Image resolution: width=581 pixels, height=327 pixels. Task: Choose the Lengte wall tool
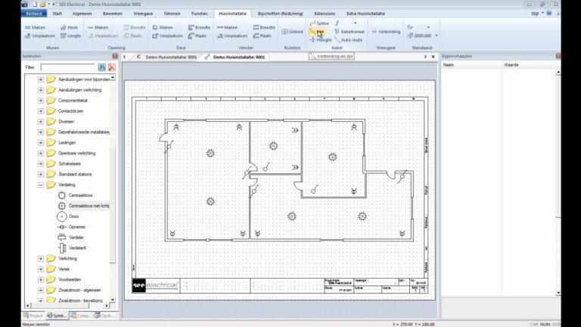(x=70, y=36)
